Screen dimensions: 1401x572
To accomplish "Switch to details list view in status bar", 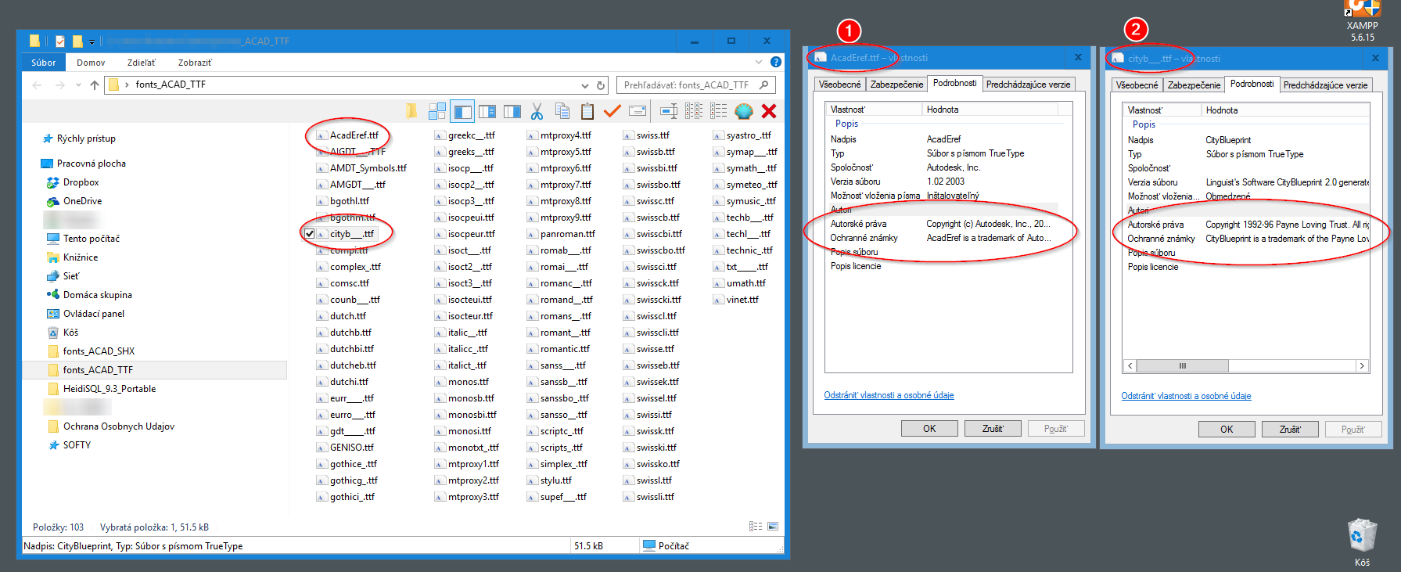I will click(x=756, y=527).
